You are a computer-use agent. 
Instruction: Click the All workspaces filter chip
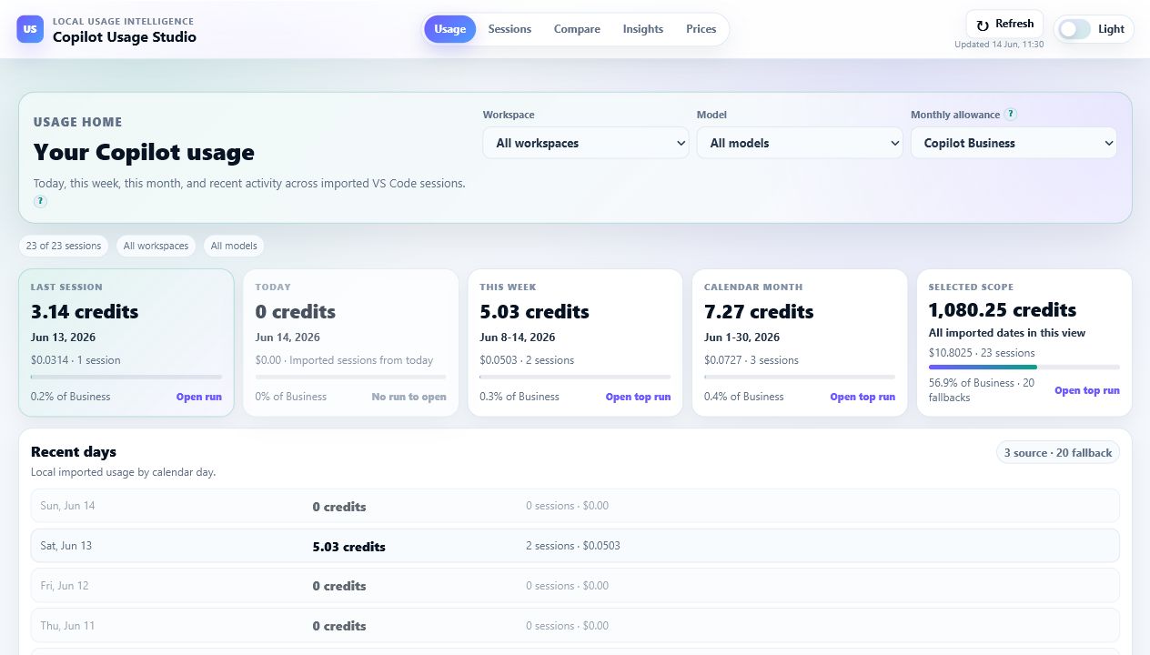click(156, 246)
